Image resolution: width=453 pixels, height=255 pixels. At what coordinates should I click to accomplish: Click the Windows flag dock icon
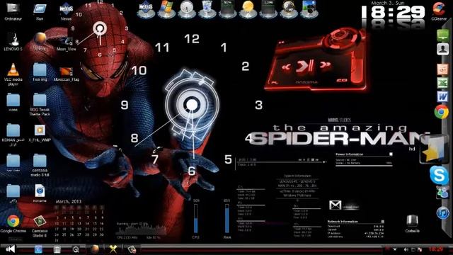[x=166, y=8]
